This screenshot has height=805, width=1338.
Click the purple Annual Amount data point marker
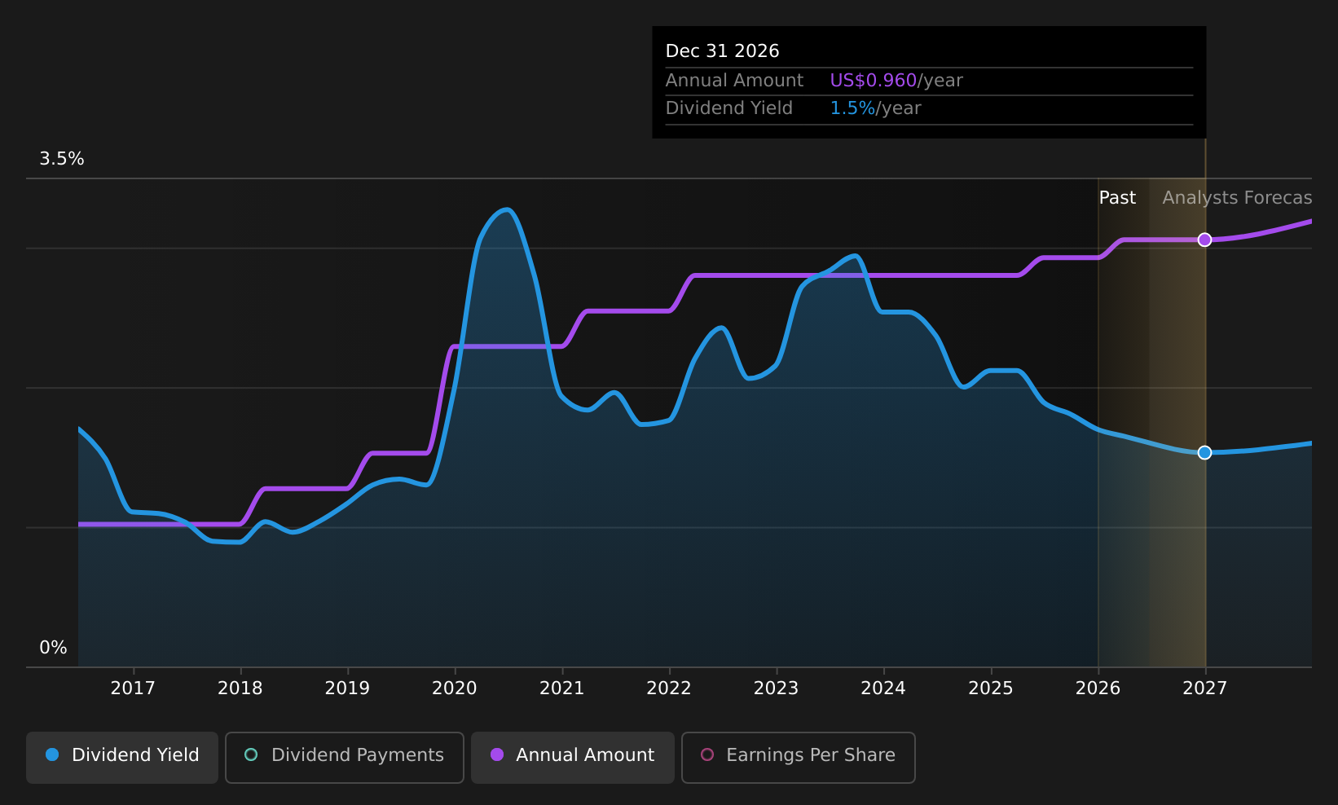[x=1204, y=240]
